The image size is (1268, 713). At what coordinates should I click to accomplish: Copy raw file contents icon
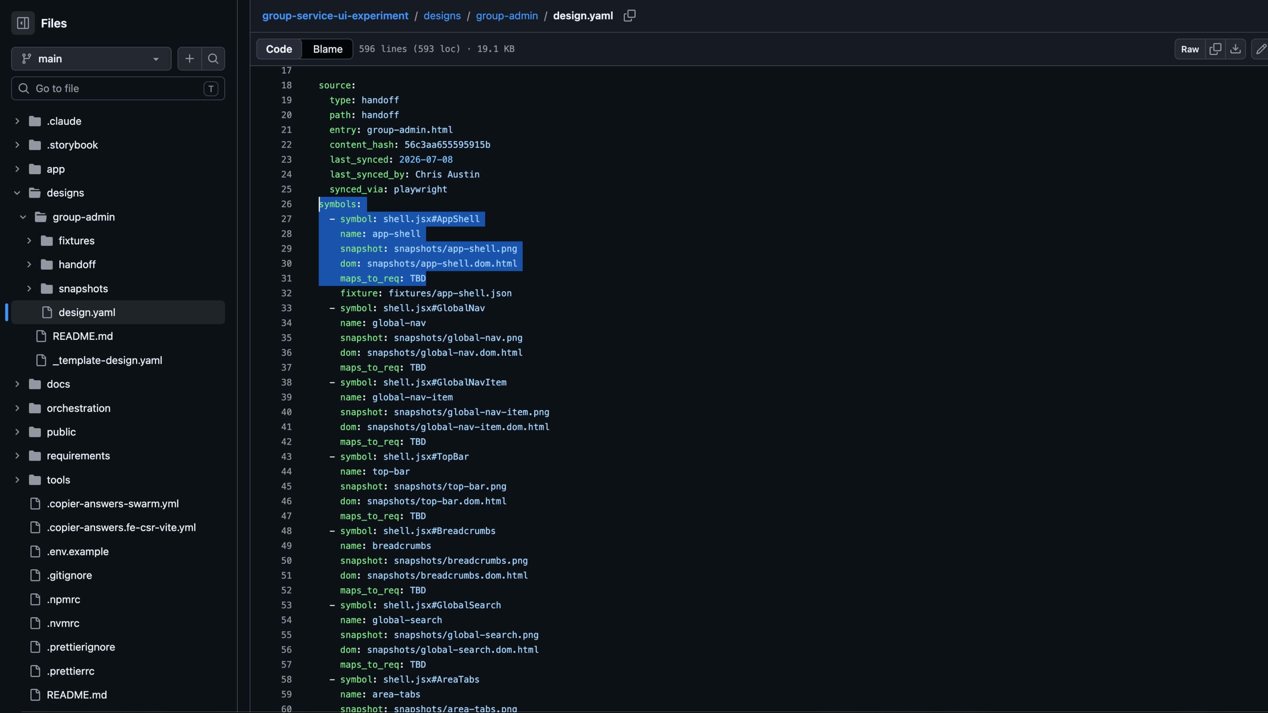tap(1215, 49)
